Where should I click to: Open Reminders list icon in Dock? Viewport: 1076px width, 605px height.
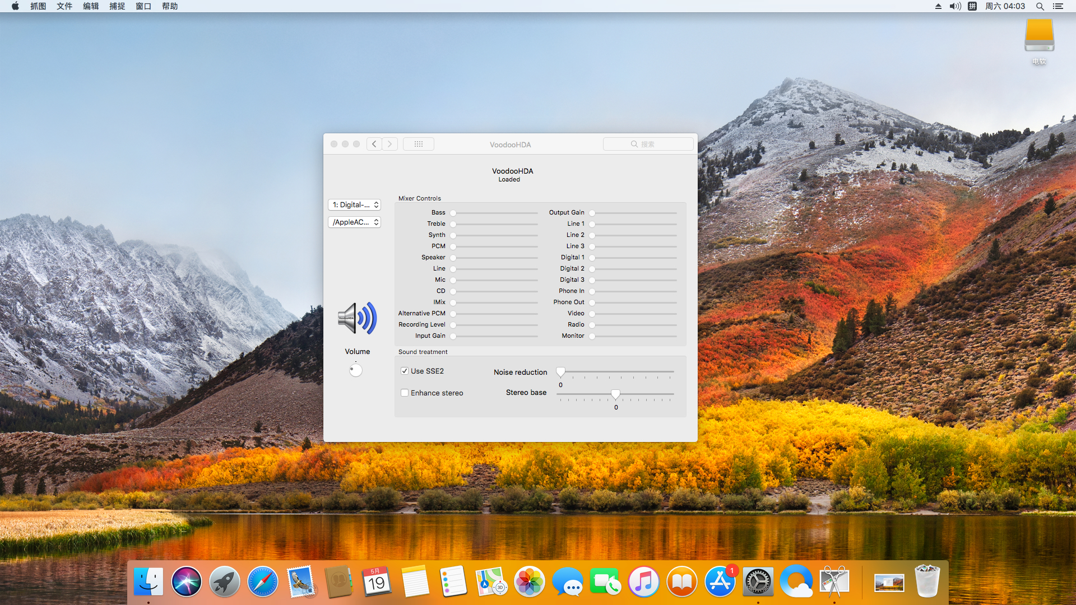453,581
